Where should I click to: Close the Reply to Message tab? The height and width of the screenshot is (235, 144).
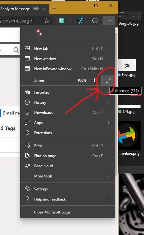(x=44, y=9)
